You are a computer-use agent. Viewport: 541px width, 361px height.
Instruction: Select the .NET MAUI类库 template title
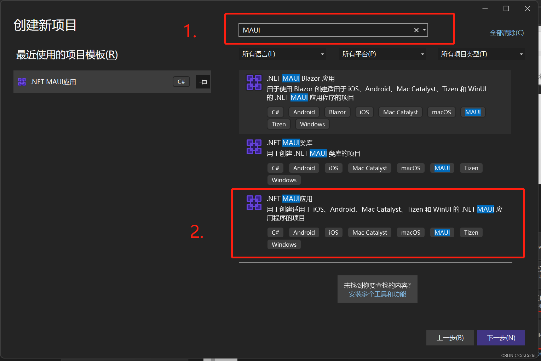pos(289,143)
